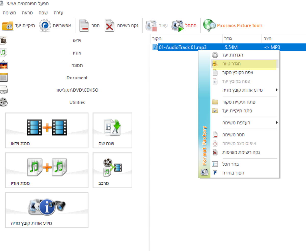Click the התחל start button label
Screen dimensions: 306x251
tap(191, 26)
